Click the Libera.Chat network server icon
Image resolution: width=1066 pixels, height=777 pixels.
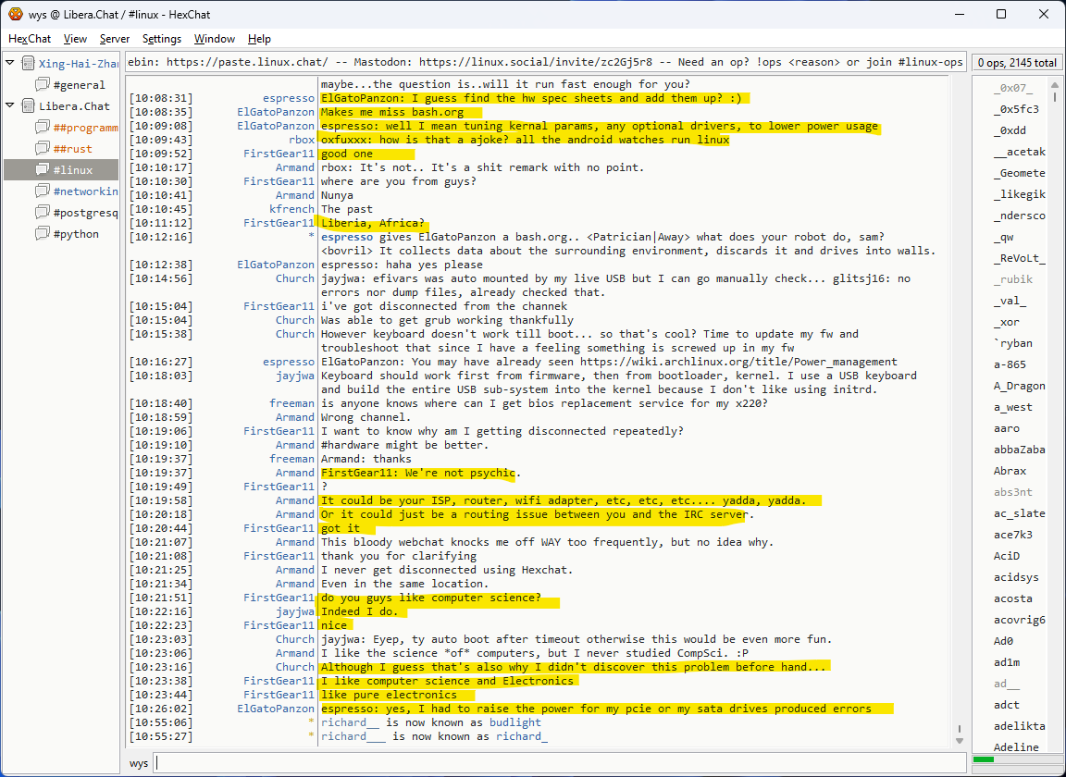point(28,106)
